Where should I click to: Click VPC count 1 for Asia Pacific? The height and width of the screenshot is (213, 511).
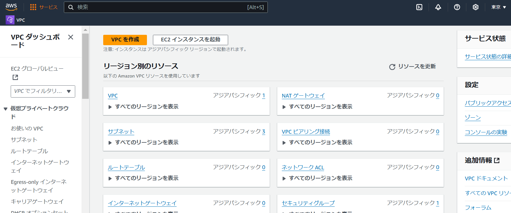point(264,95)
